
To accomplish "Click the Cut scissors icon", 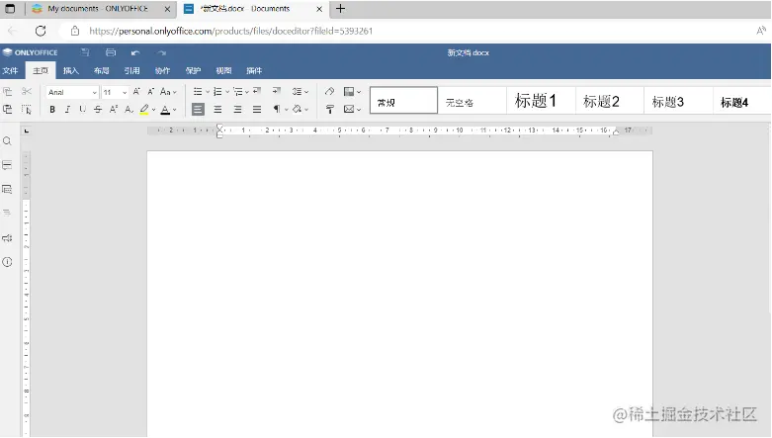I will tap(27, 92).
